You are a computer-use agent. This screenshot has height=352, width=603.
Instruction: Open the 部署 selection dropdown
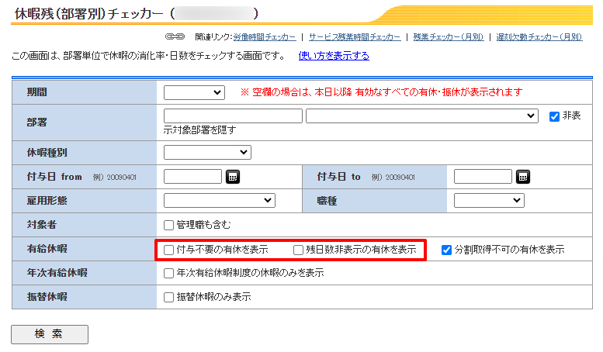(422, 116)
